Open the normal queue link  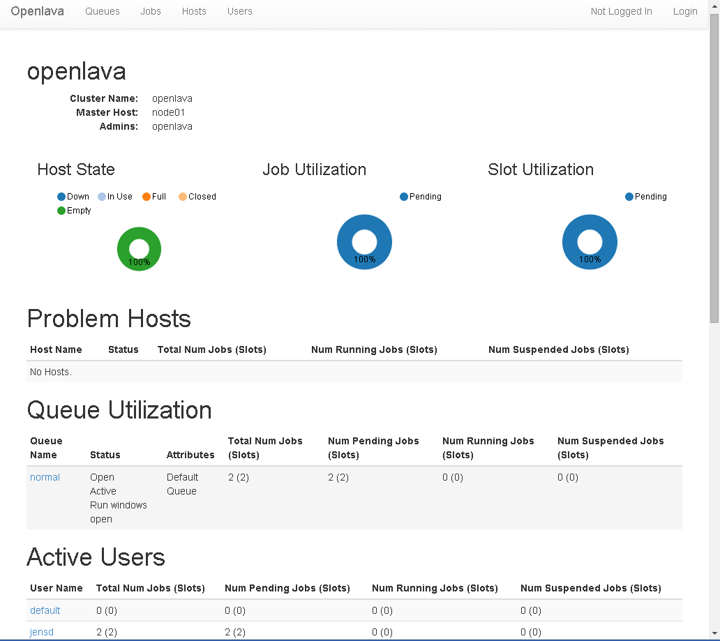point(45,477)
